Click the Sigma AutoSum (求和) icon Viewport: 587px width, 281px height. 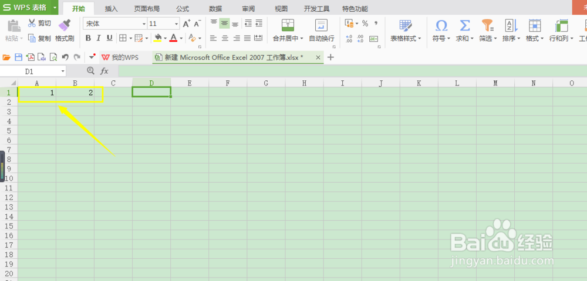coord(464,25)
